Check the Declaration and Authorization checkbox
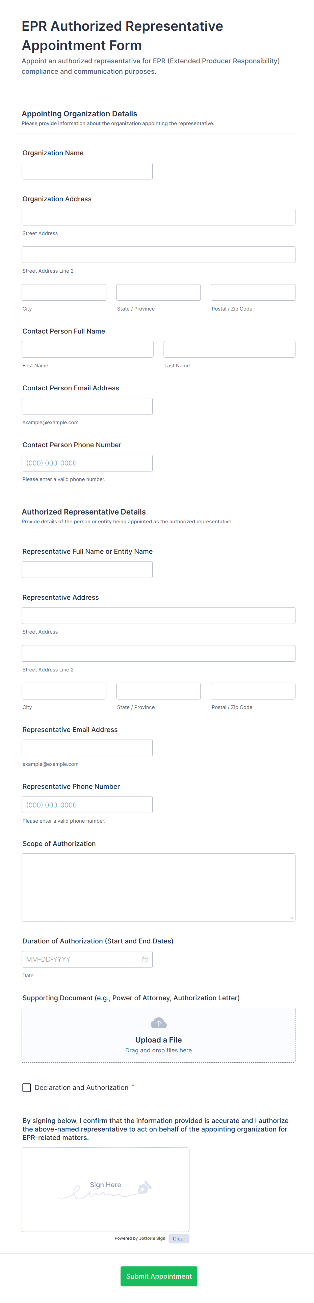Viewport: 314px width, 1303px height. click(x=27, y=1088)
